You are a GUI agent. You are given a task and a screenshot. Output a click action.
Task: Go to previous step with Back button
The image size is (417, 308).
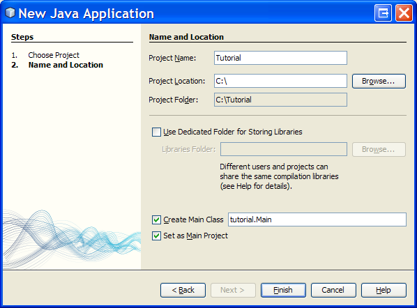point(183,290)
